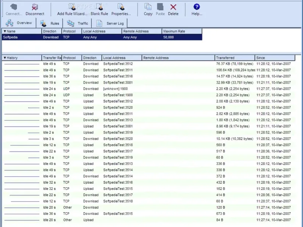This screenshot has height=227, width=303.
Task: Switch to the Rules tab
Action: 50,23
